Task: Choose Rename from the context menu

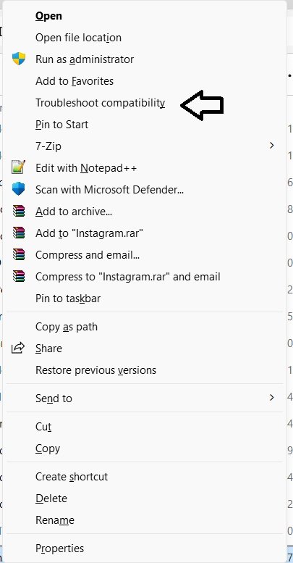Action: 55,520
